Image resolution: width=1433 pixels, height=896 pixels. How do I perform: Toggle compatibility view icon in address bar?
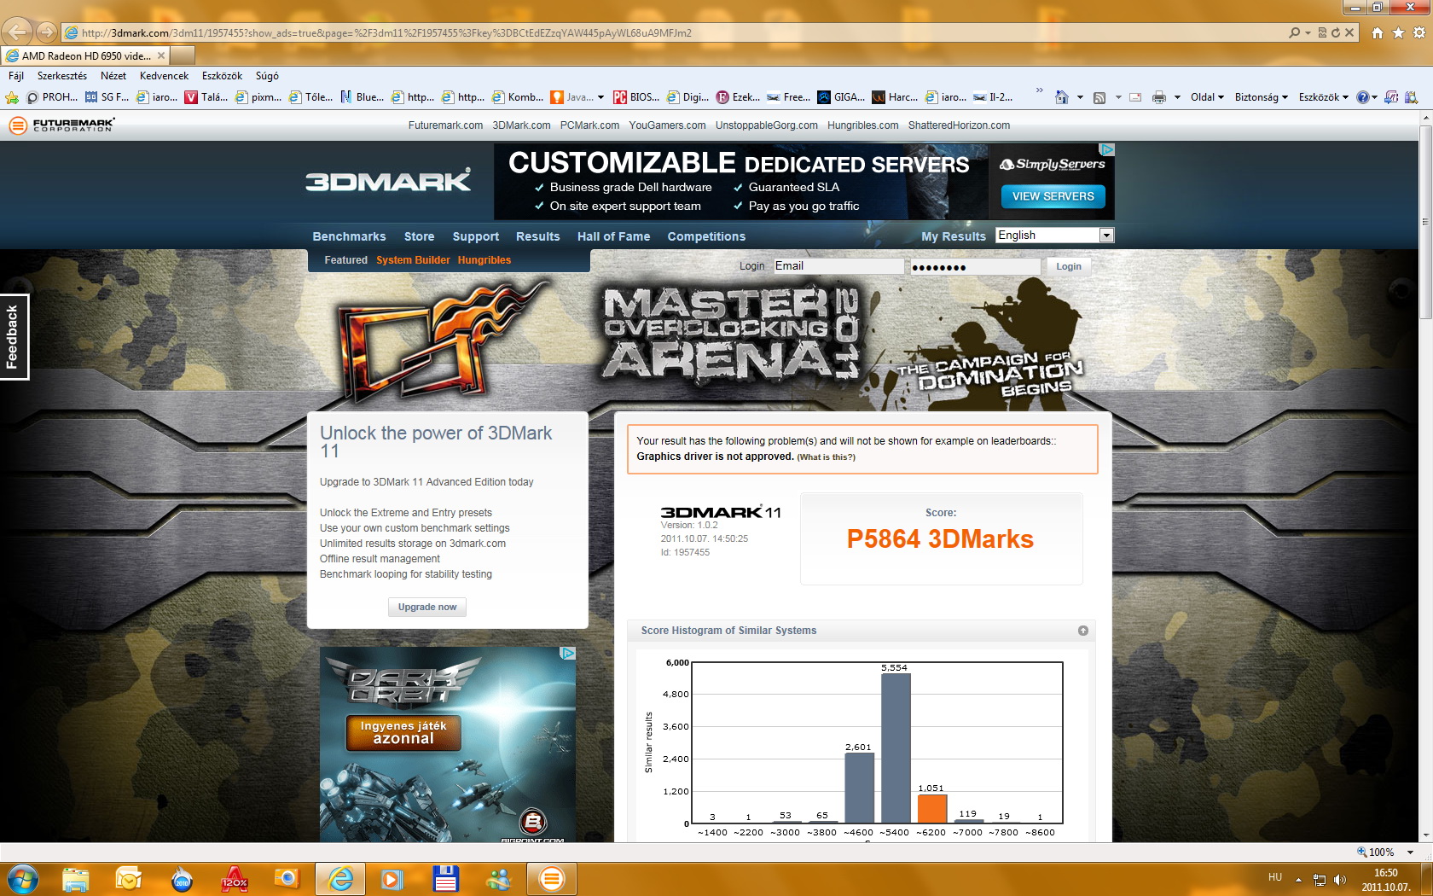click(1322, 32)
